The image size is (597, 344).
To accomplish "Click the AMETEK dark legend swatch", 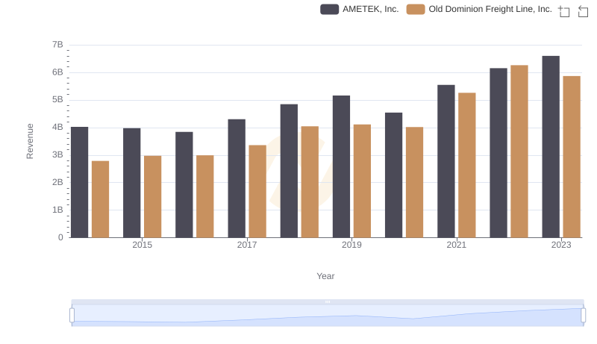I will pyautogui.click(x=329, y=9).
